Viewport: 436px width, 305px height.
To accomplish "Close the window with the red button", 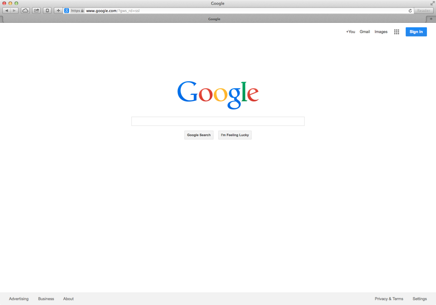I will pyautogui.click(x=4, y=3).
